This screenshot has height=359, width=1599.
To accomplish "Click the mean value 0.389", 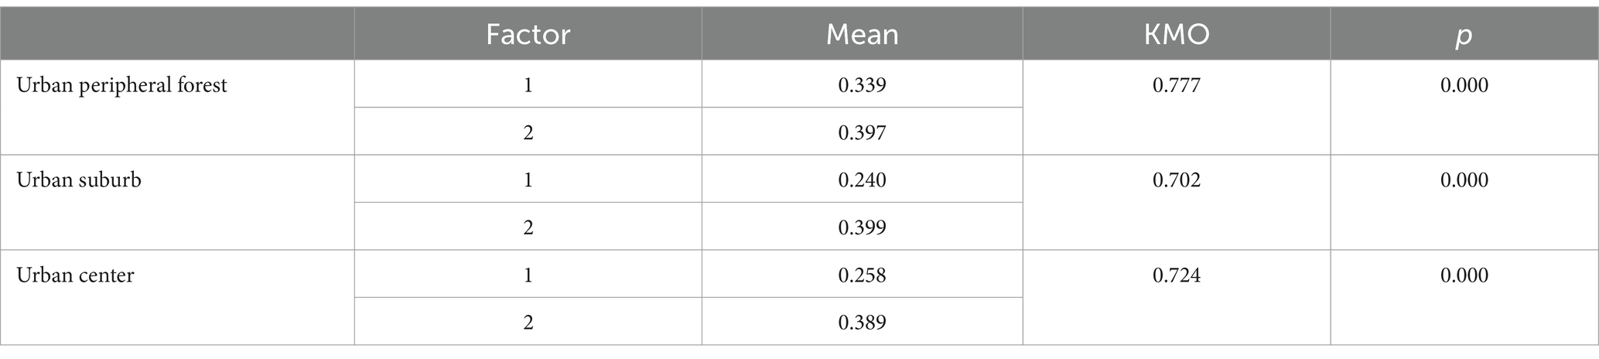I will pyautogui.click(x=862, y=323).
